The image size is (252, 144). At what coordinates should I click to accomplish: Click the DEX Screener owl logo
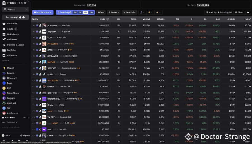(4, 3)
